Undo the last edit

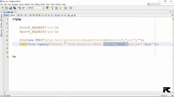(x=20, y=8)
